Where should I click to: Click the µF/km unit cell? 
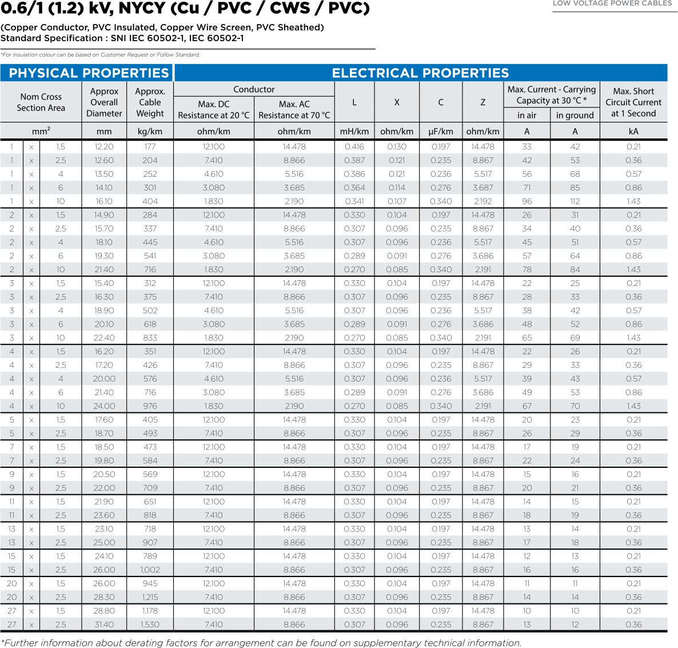[441, 131]
